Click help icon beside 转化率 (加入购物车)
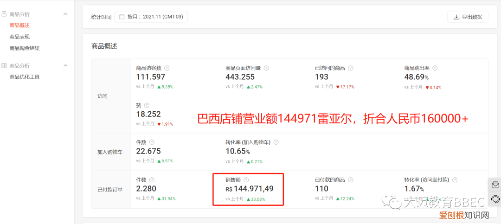The width and height of the screenshot is (501, 224). (276, 142)
